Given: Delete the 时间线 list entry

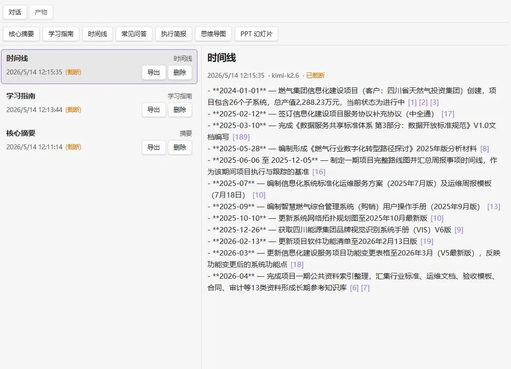Looking at the screenshot, I should (180, 72).
